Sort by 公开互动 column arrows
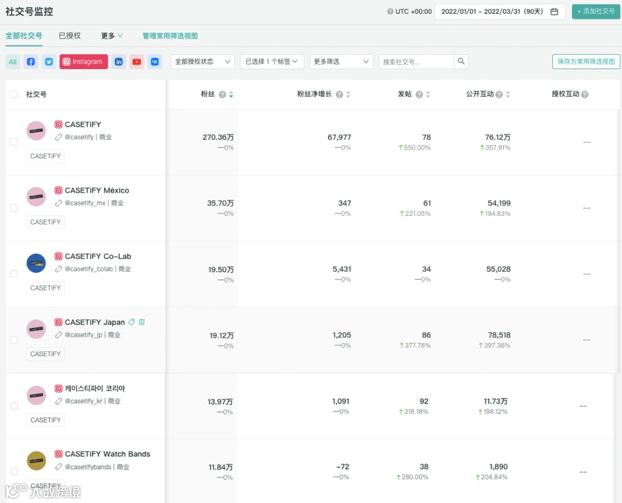 tap(508, 94)
